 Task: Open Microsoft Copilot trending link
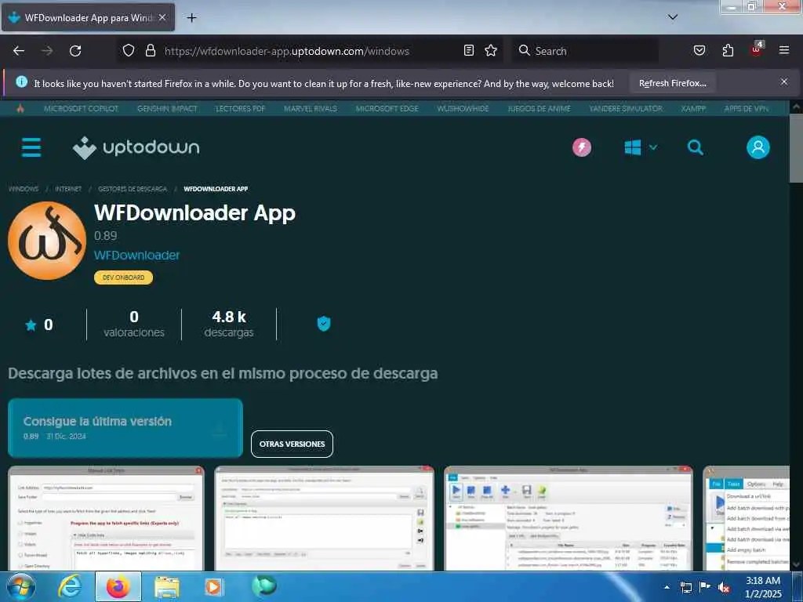81,108
